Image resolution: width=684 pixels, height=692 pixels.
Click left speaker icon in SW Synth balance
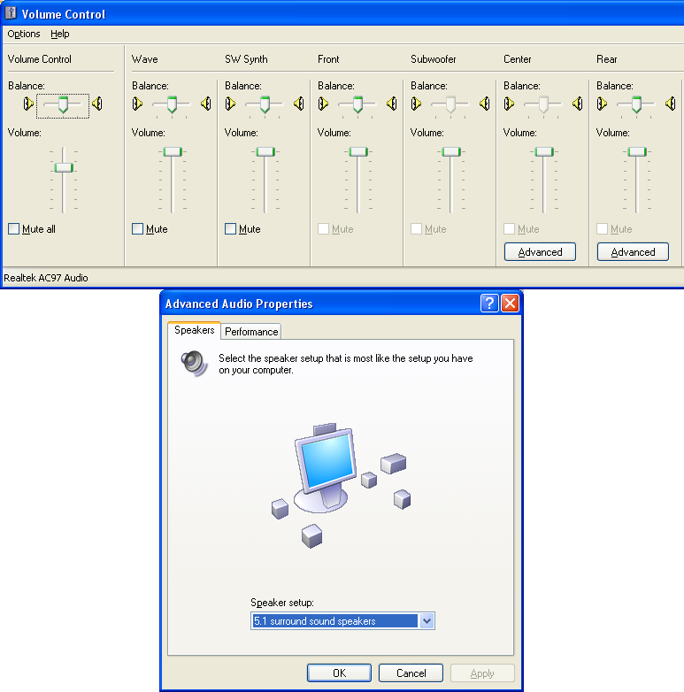pos(230,104)
